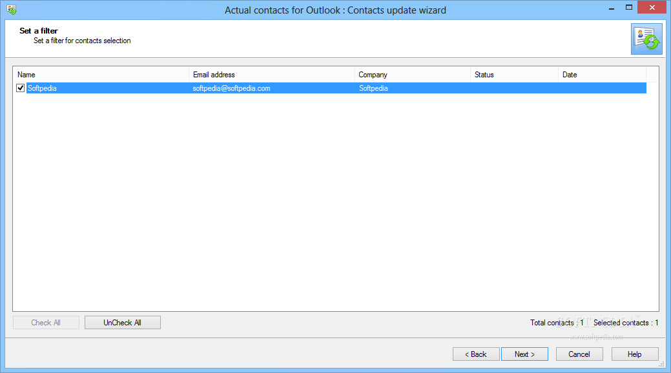Sort by the Date column header
671x373 pixels.
tap(602, 74)
